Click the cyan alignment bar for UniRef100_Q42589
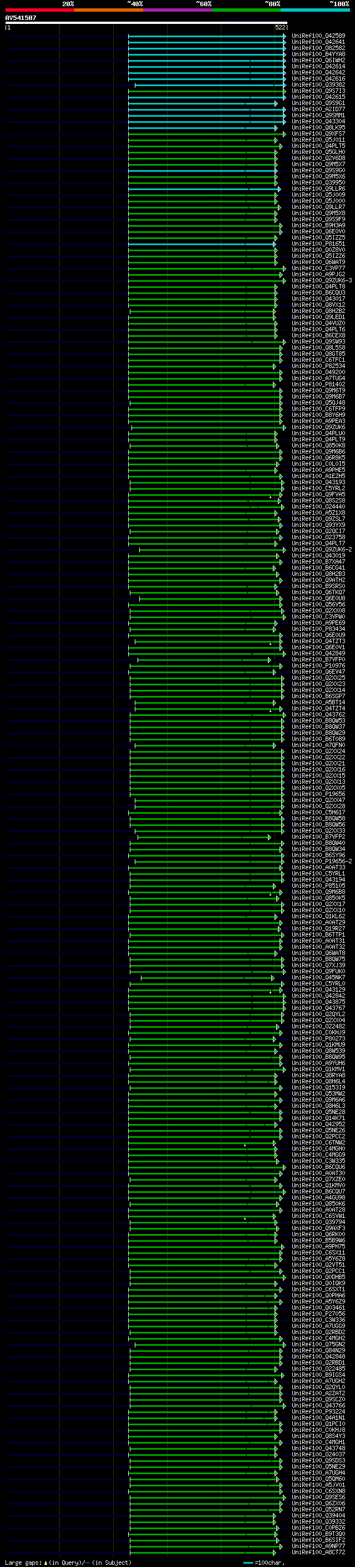The height and width of the screenshot is (1567, 355). [207, 36]
